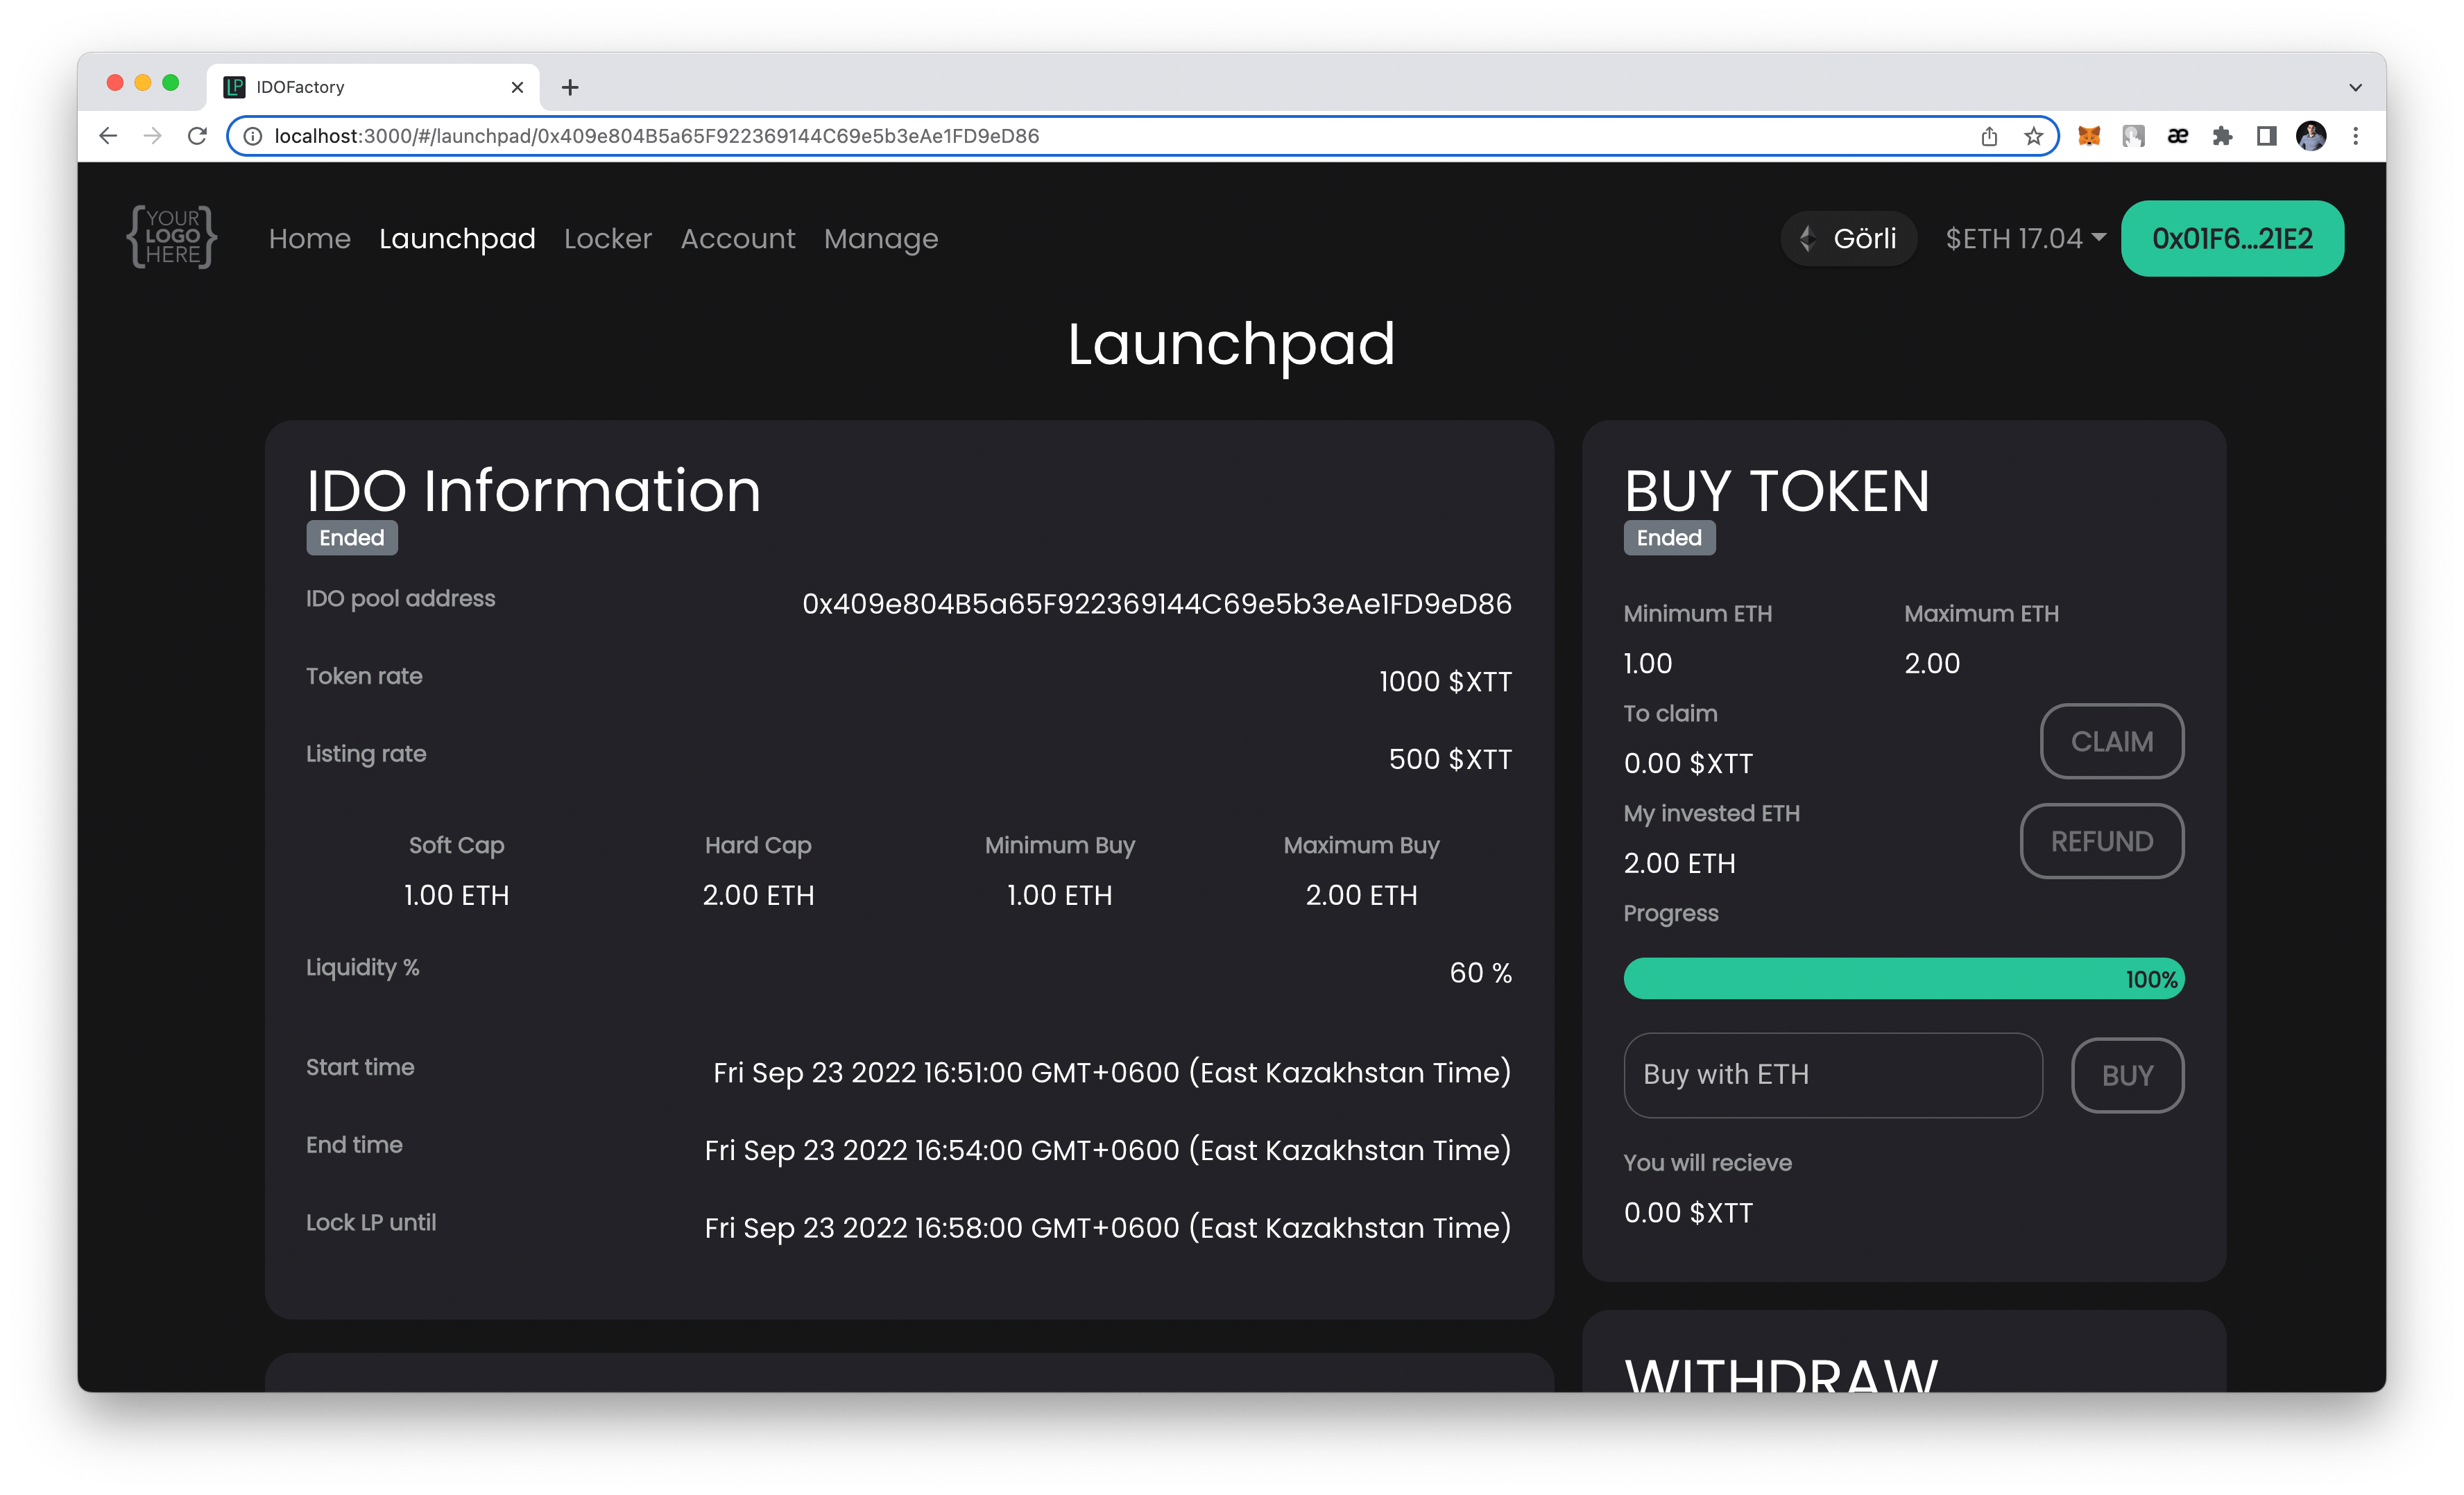Click the 100% progress bar
Viewport: 2464px width, 1495px height.
[x=1903, y=978]
